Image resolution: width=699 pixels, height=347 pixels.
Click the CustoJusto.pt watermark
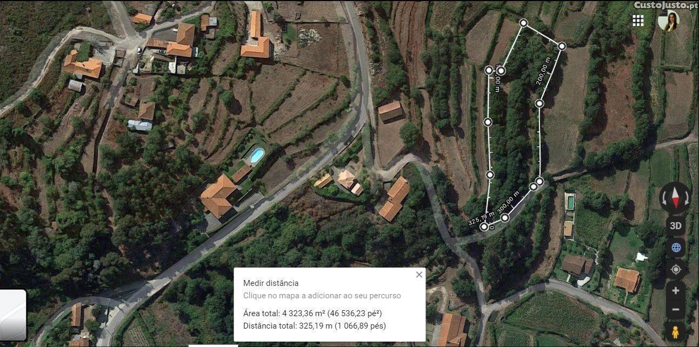pos(665,5)
